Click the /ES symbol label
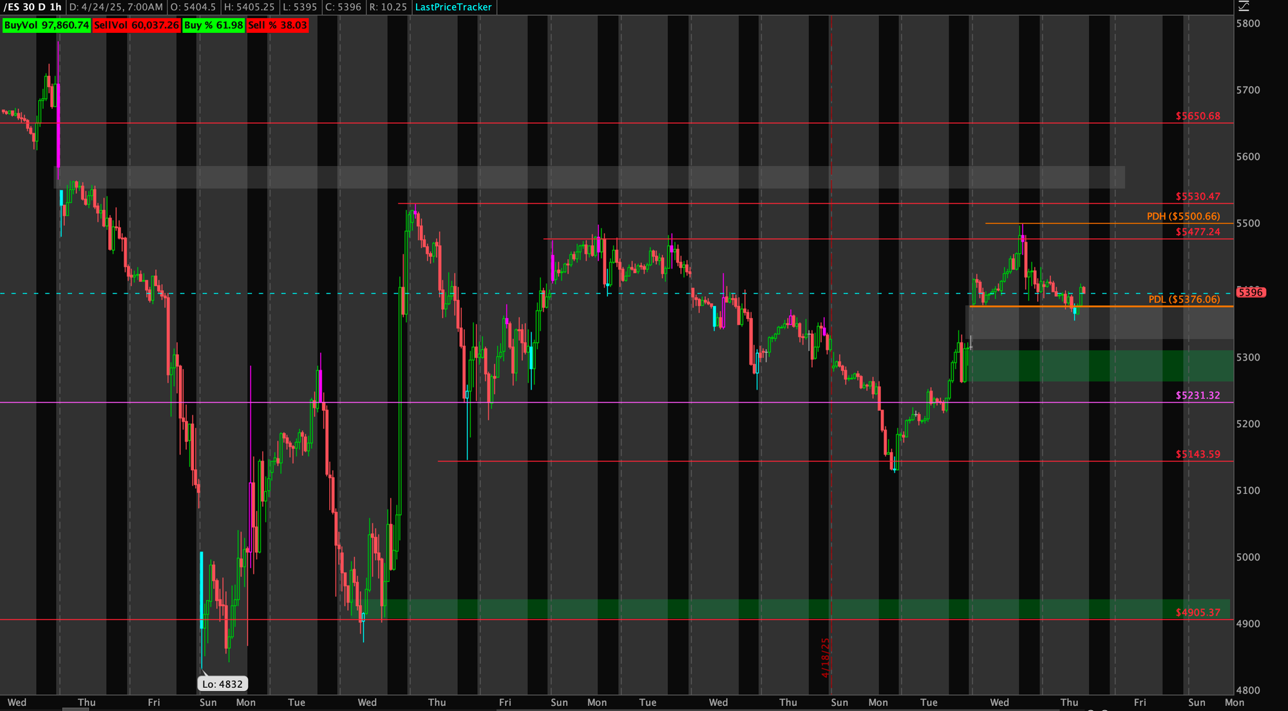 pos(11,7)
